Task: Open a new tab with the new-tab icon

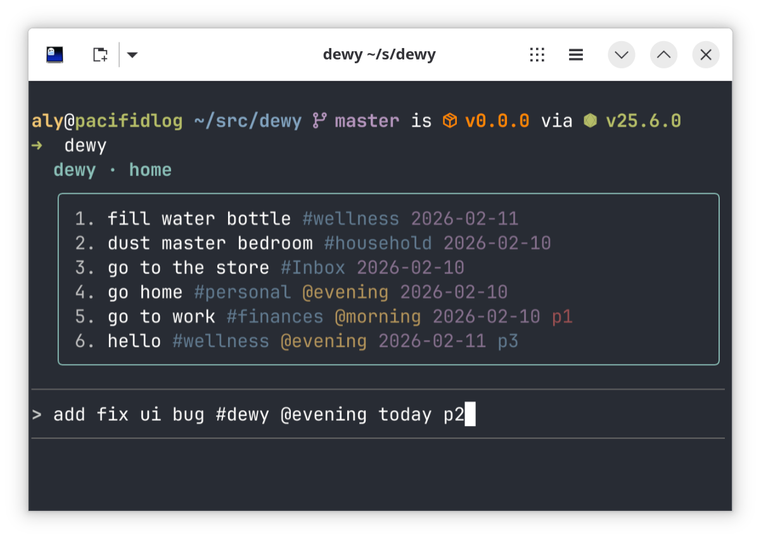Action: point(100,55)
